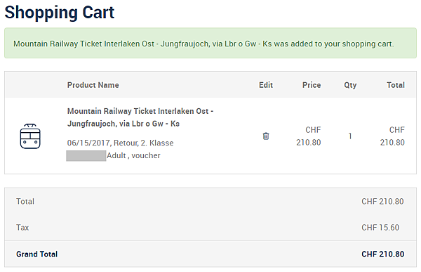Click the item price CHF 210.80

309,136
